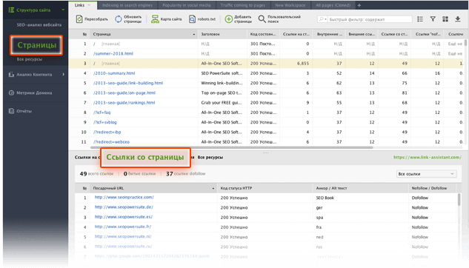
Task: Add a new workspace tab
Action: [x=359, y=5]
